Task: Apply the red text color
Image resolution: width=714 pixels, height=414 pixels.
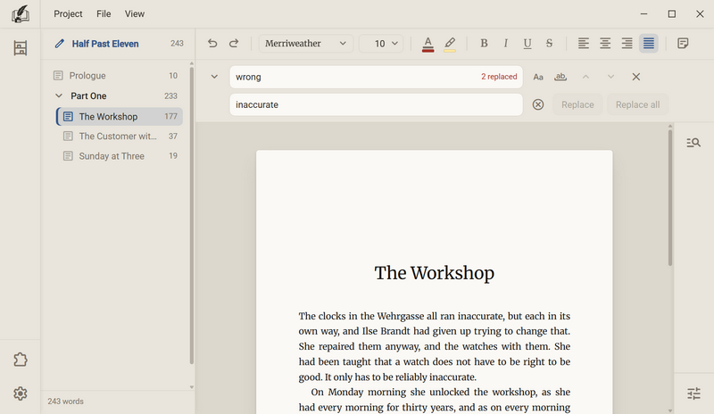Action: (428, 44)
